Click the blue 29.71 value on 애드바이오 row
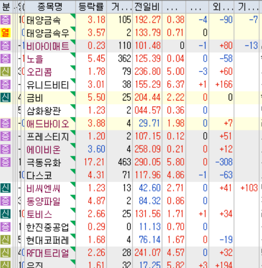 (x=150, y=124)
